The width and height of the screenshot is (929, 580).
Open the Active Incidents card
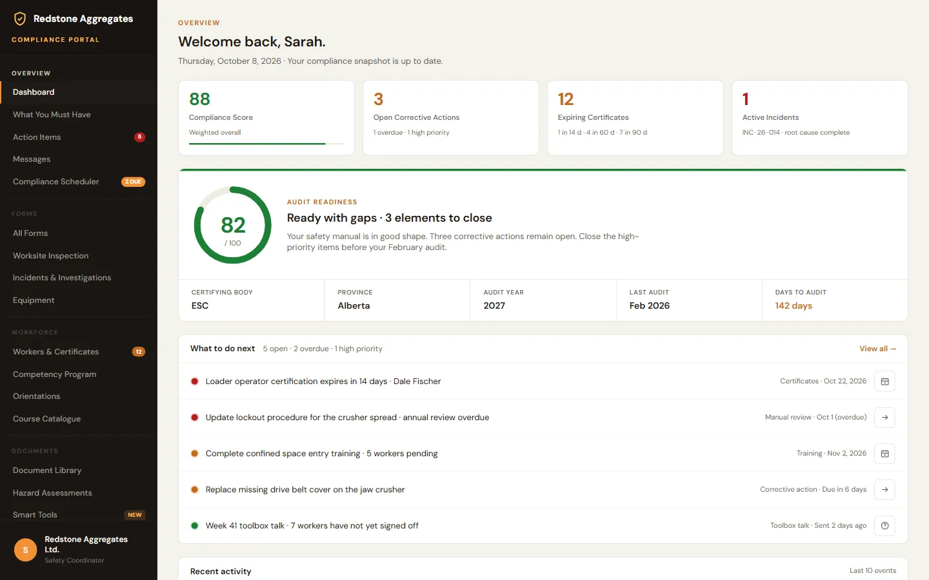(x=820, y=118)
